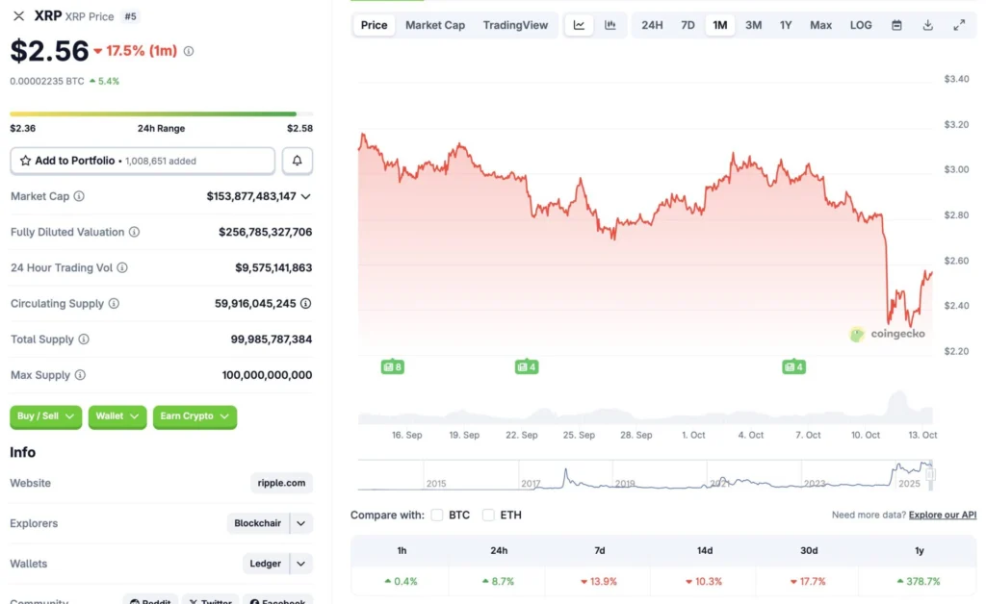The width and height of the screenshot is (986, 604).
Task: Expand chart to fullscreen icon
Action: click(959, 25)
